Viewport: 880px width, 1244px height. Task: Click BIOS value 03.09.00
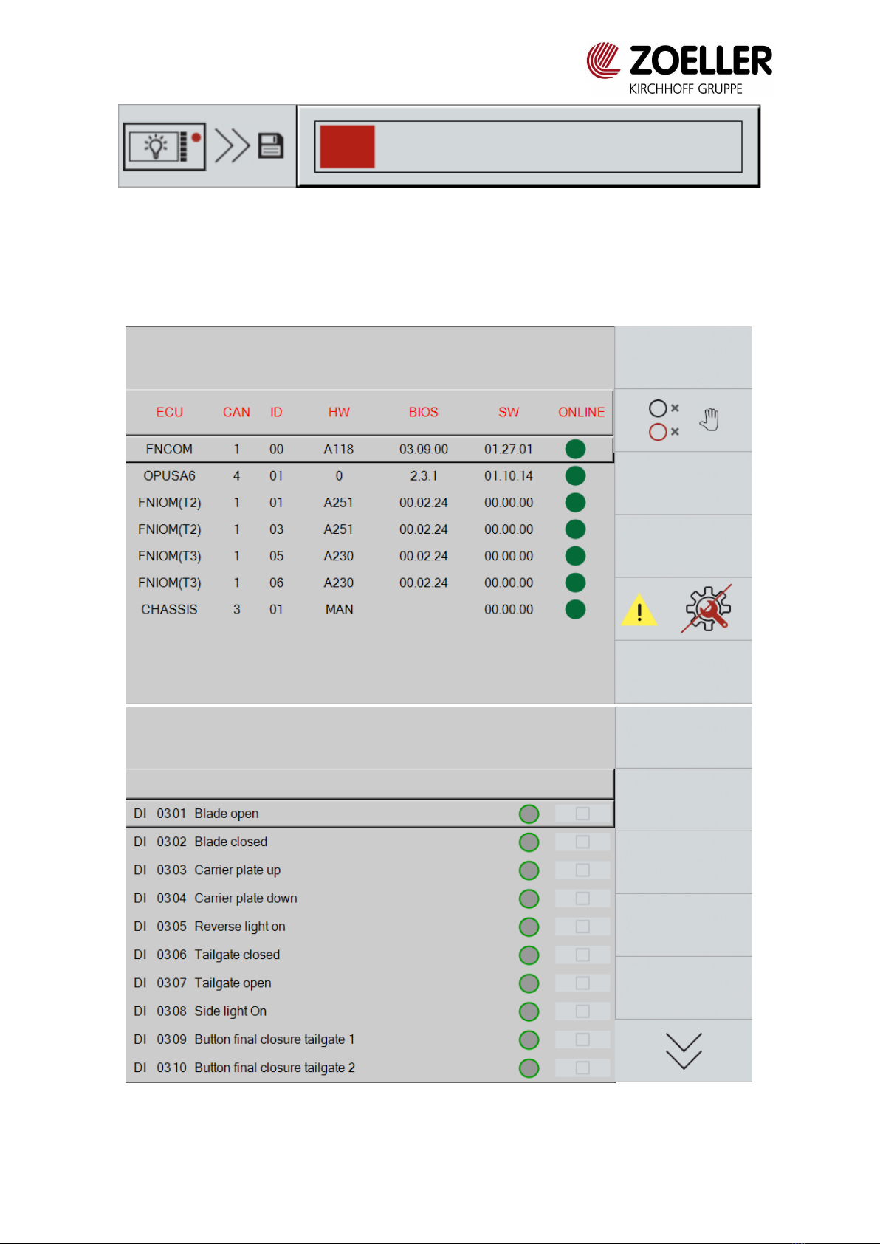pos(424,449)
